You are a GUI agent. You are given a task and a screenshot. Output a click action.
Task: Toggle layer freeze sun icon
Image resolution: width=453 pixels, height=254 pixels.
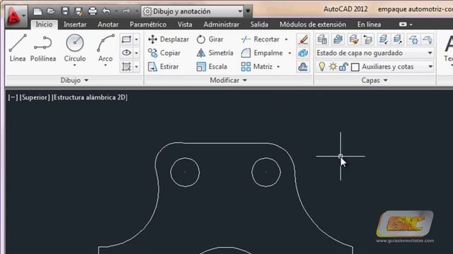[x=333, y=67]
